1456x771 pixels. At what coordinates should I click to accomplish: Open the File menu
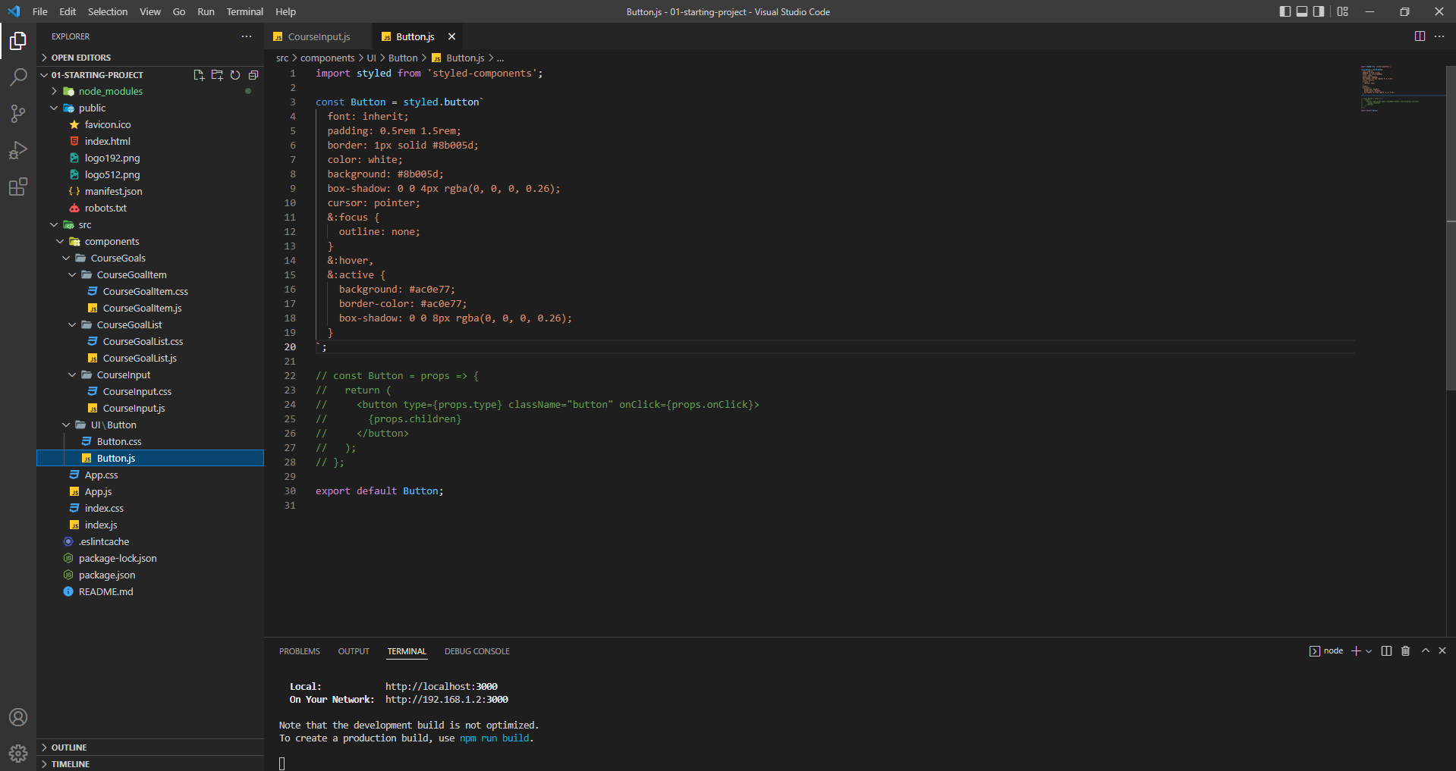[40, 11]
